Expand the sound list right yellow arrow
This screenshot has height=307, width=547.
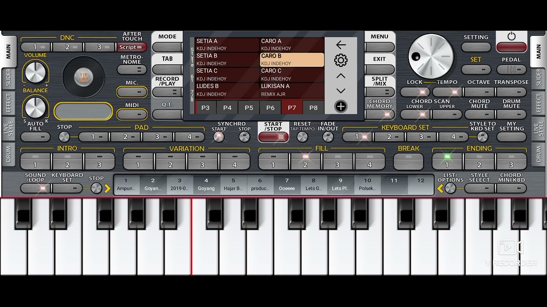(107, 188)
